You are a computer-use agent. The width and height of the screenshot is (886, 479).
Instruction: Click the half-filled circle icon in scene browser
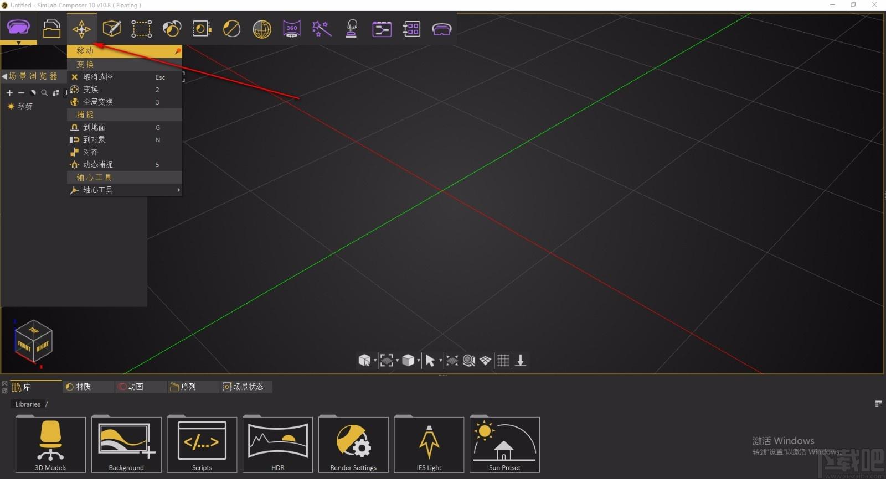click(x=33, y=93)
